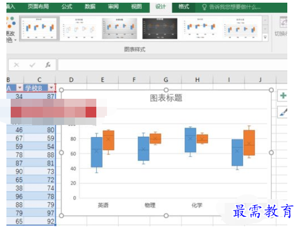Open the Data (数据) ribbon tab
298x228 pixels.
[90, 6]
